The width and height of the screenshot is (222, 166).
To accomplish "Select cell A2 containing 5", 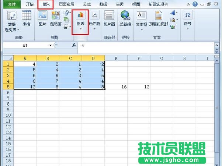I will click(25, 70).
